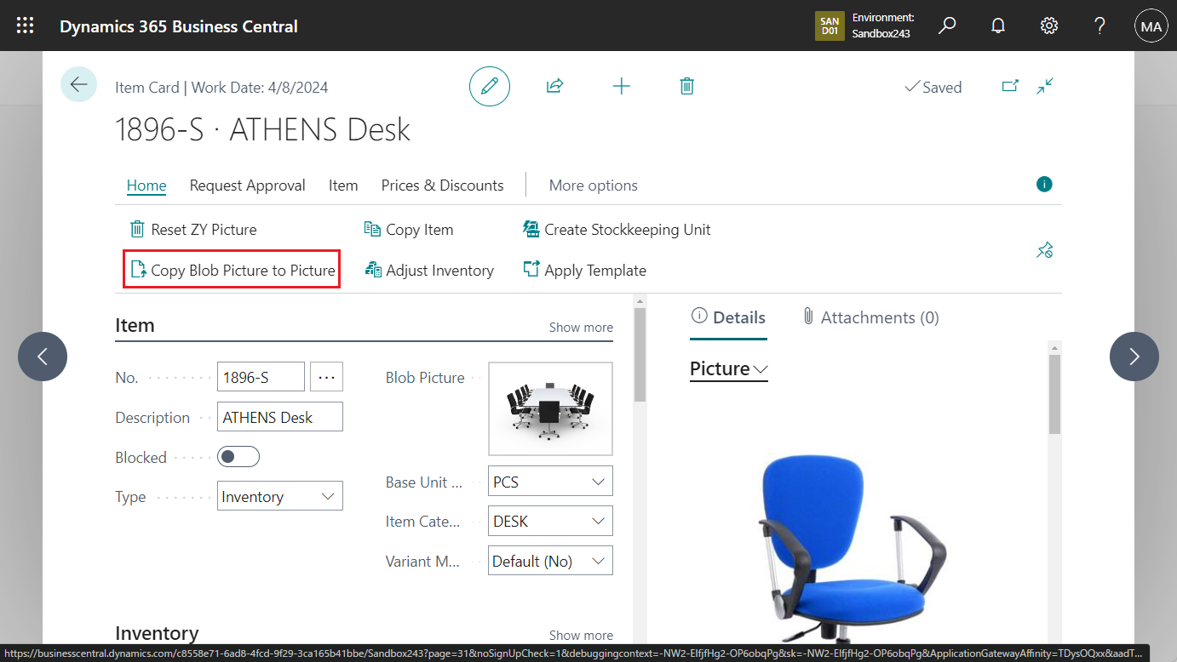Open the notifications bell
Viewport: 1177px width, 662px height.
tap(997, 26)
